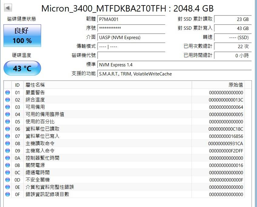Click the 22 次 power-on count field

[233, 46]
